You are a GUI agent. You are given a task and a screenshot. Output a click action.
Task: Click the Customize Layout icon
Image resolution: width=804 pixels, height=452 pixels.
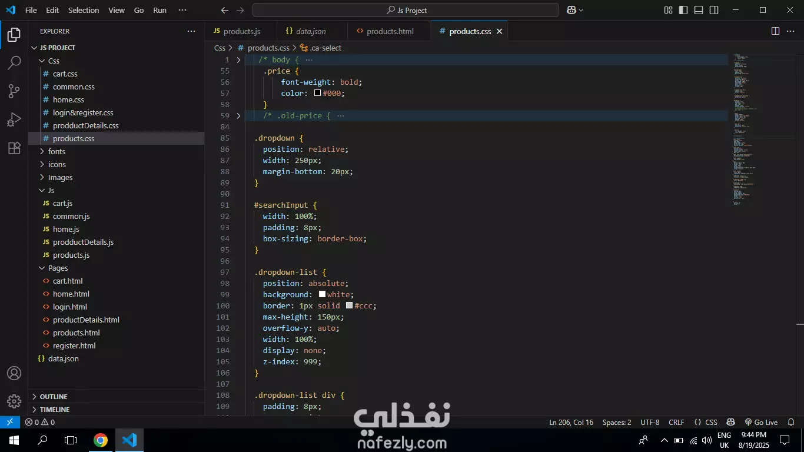(x=668, y=10)
